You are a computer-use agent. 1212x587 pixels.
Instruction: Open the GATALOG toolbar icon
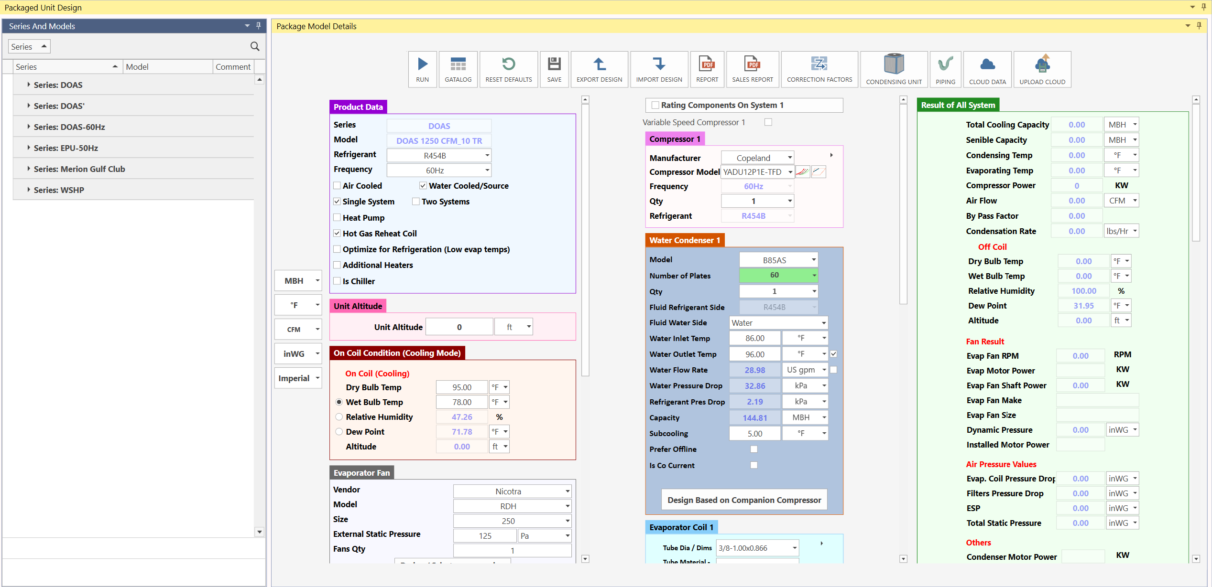[x=458, y=69]
